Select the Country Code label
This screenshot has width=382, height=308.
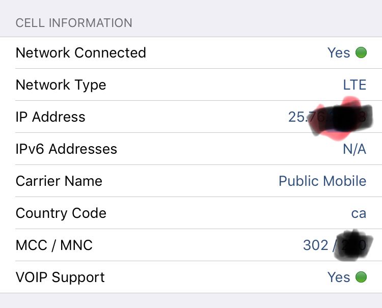point(61,213)
